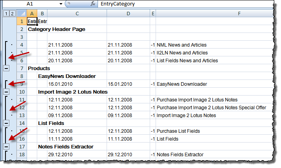Click the Select All corner button

22,14
